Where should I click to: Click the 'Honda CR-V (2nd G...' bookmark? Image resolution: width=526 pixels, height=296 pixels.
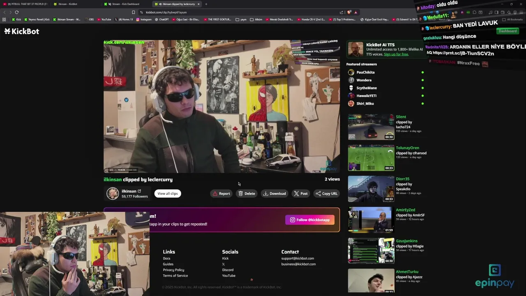coord(311,19)
